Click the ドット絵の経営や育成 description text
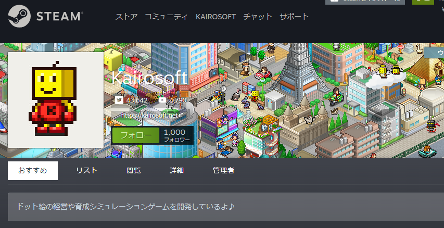This screenshot has height=228, width=444. coord(126,207)
